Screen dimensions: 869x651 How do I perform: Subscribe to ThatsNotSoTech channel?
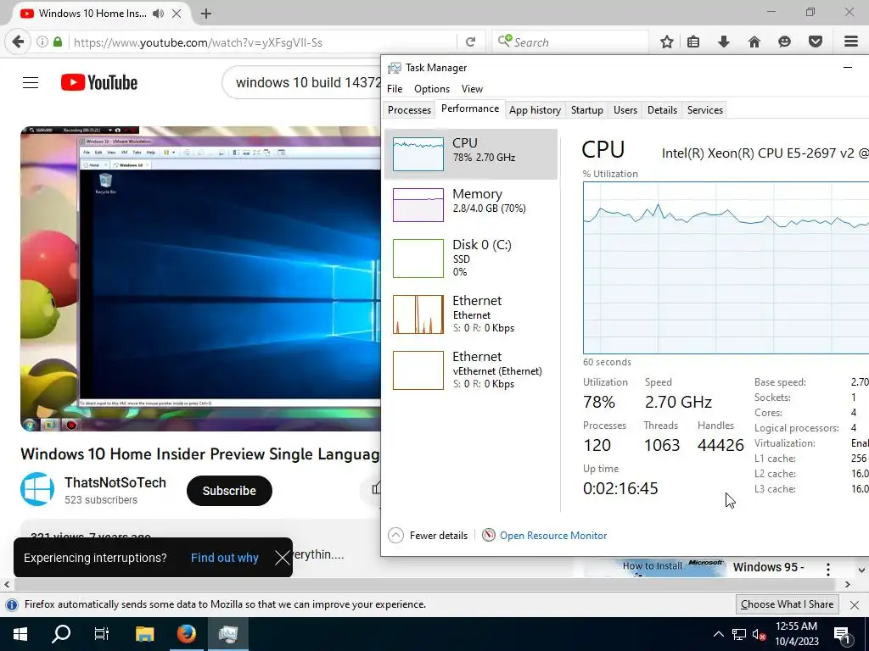(x=229, y=491)
